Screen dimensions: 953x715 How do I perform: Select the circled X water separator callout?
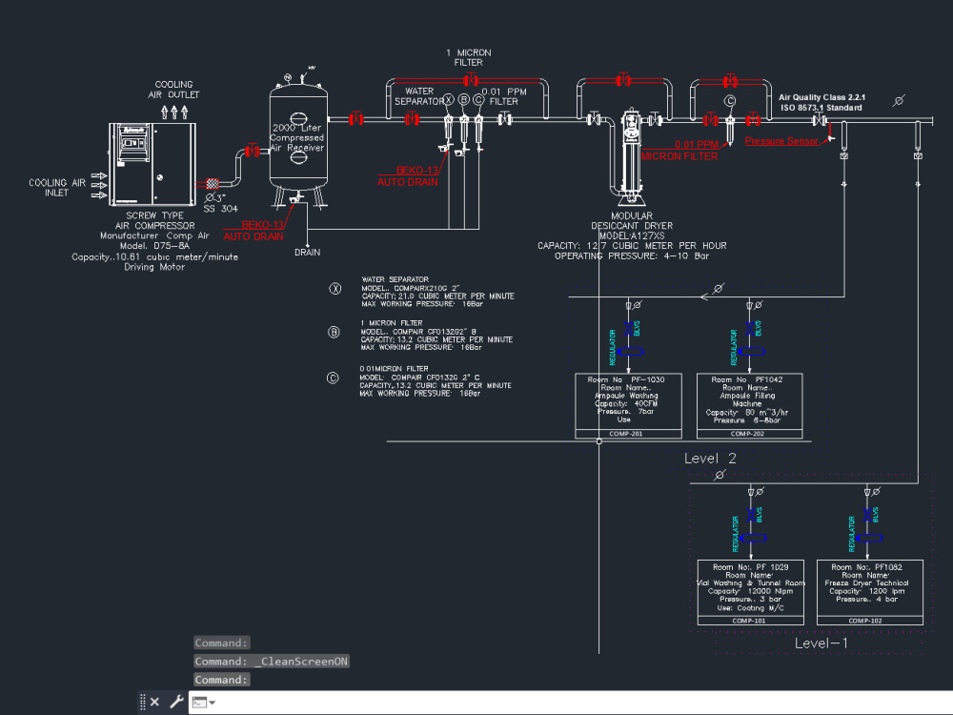335,288
